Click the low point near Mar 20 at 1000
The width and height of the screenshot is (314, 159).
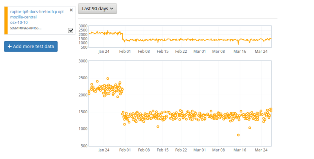249,128
